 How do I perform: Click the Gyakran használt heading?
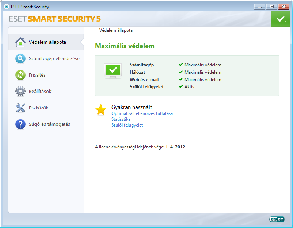tap(132, 107)
